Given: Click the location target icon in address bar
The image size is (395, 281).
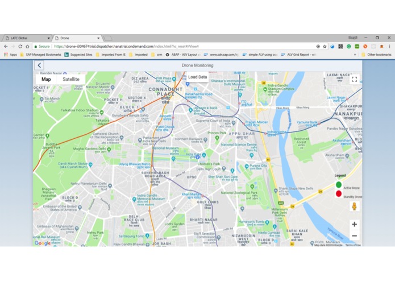Looking at the screenshot, I should tap(318, 47).
